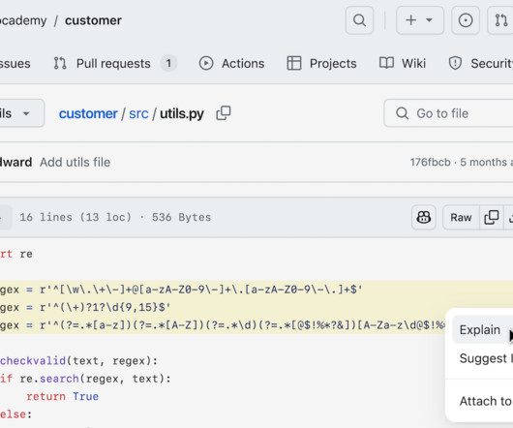Click the Actions play icon
The width and height of the screenshot is (513, 428).
[x=206, y=63]
